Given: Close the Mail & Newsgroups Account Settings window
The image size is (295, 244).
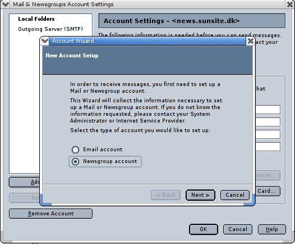Looking at the screenshot, I should tap(290, 4).
